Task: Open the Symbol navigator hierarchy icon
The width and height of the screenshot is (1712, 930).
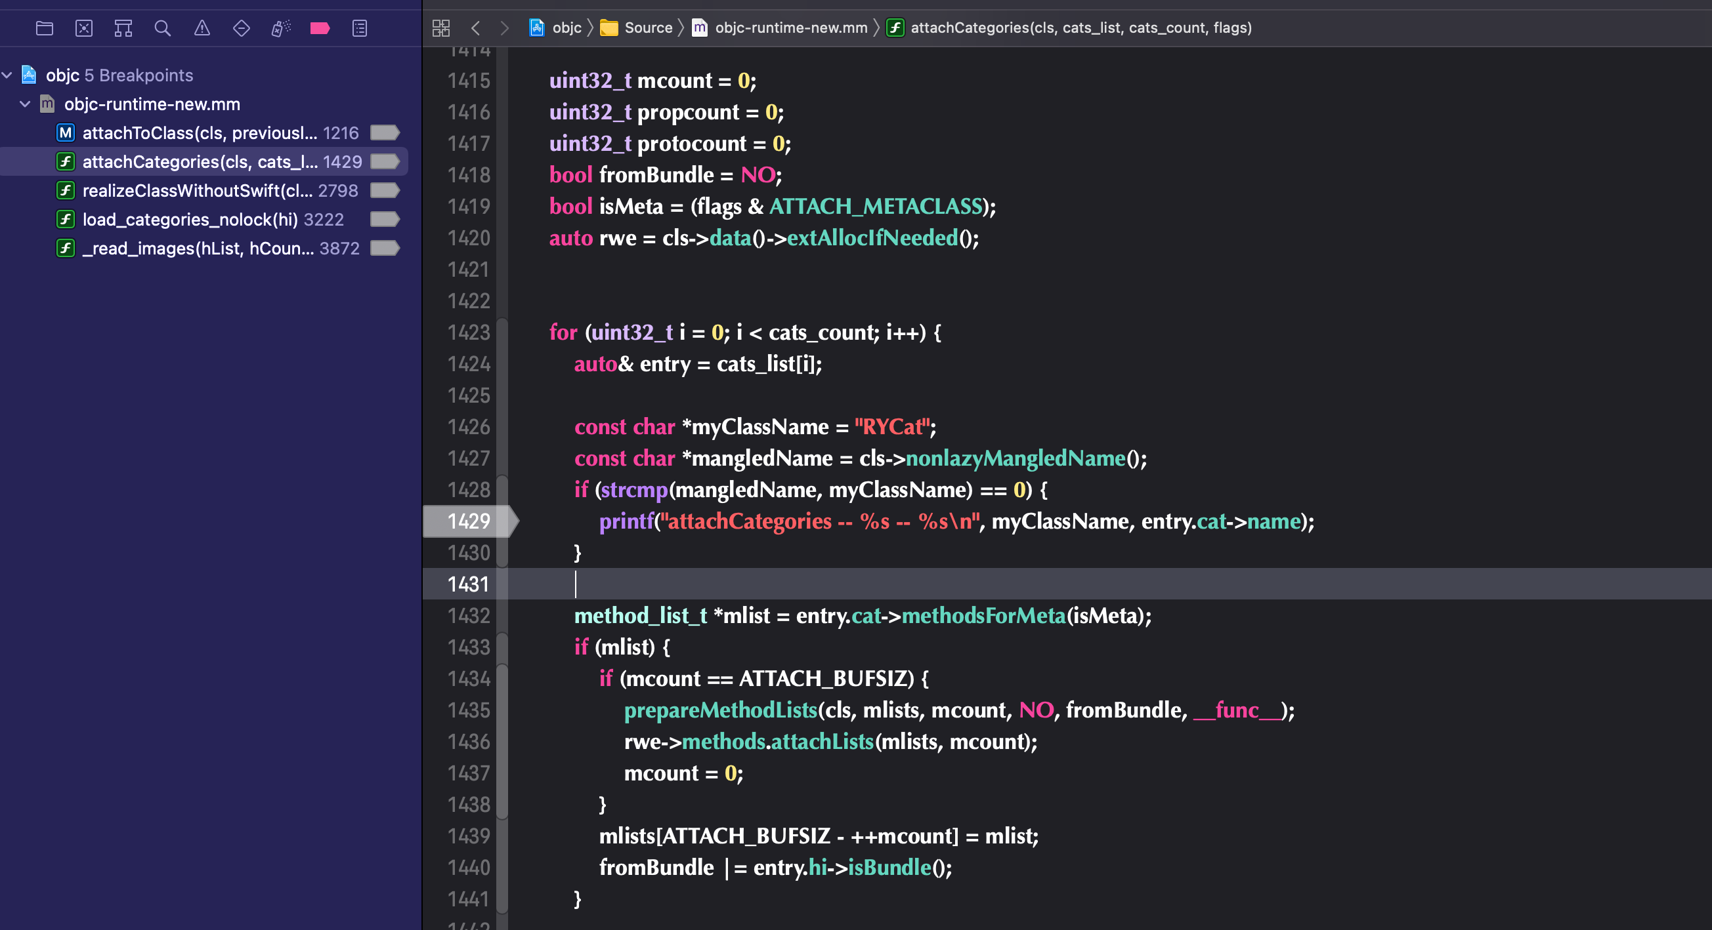Action: point(123,28)
